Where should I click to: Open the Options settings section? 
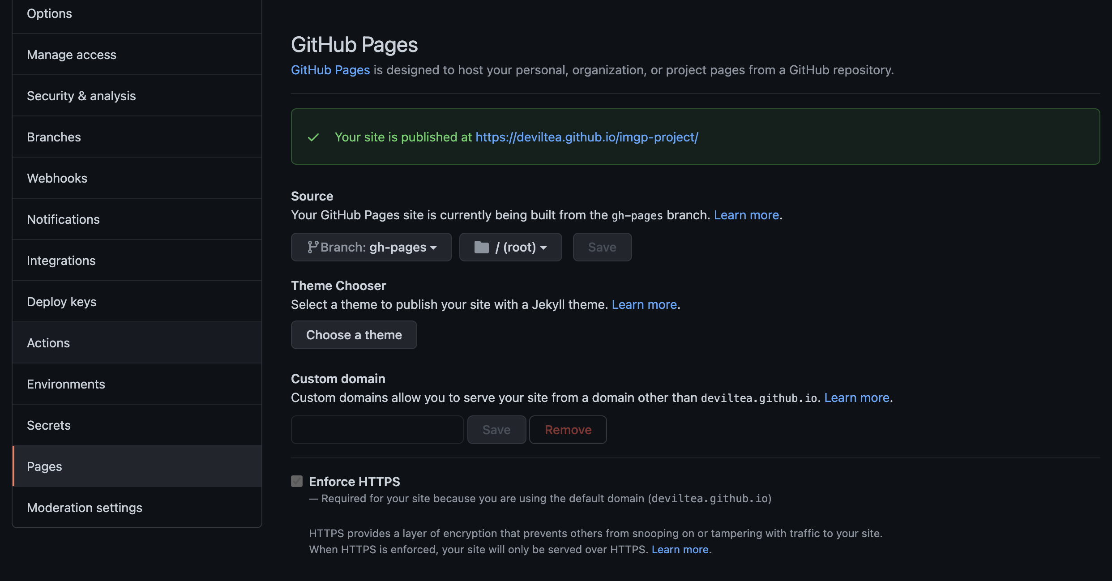pos(137,14)
